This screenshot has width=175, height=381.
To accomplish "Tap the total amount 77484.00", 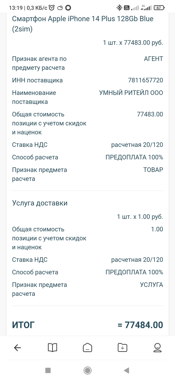I will 144,325.
